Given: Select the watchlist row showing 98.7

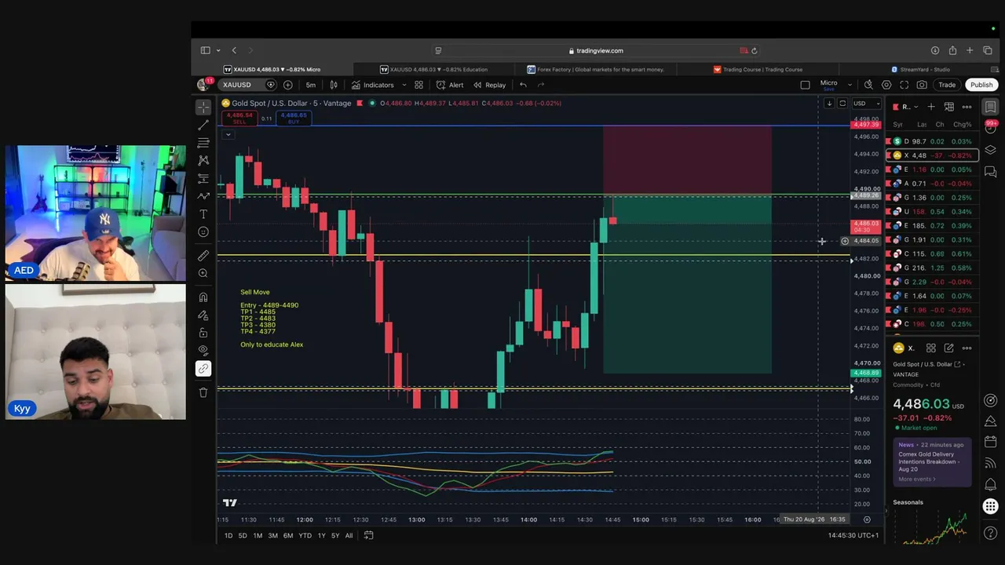Looking at the screenshot, I should 931,141.
